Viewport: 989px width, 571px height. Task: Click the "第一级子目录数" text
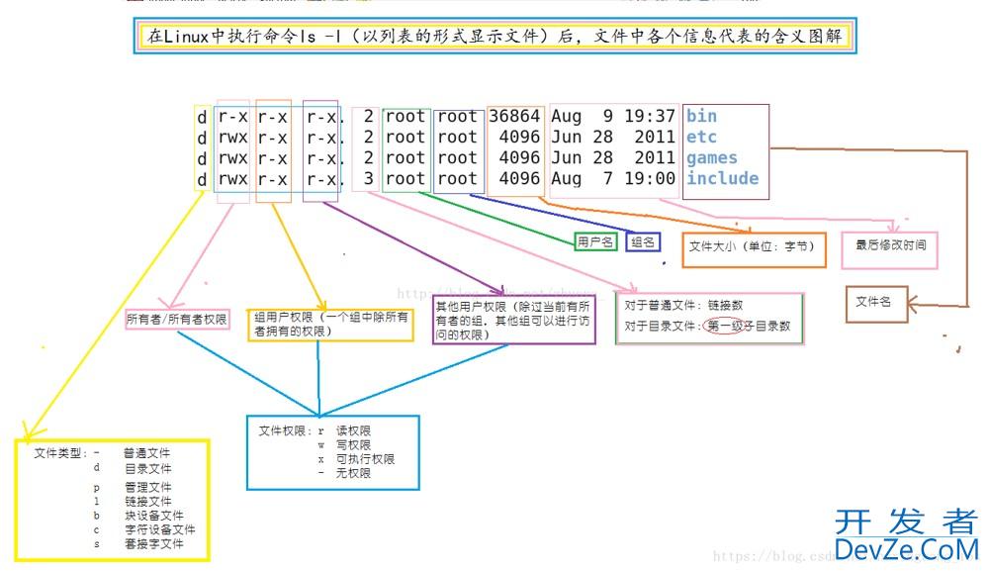pos(748,327)
